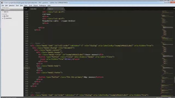Viewport: 175px width, 98px height.
Task: Click the minimap code overview
Action: [x=167, y=53]
